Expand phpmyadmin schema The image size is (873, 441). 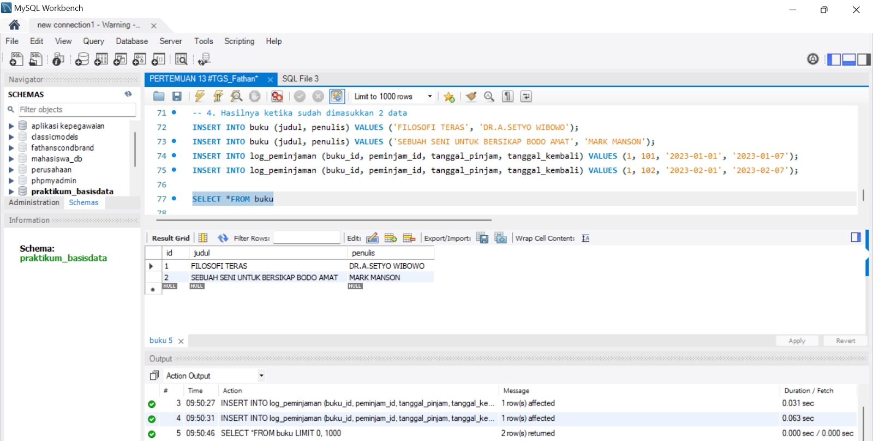11,181
